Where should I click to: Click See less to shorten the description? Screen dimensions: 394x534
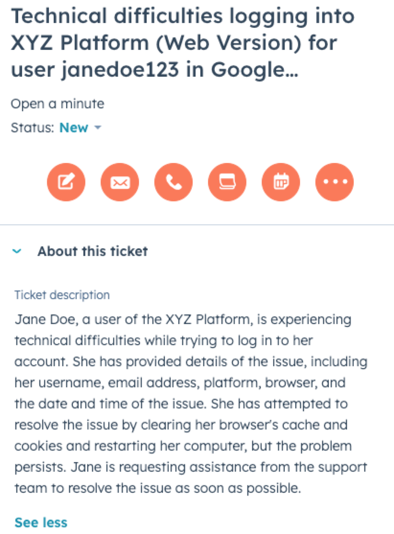pyautogui.click(x=41, y=522)
